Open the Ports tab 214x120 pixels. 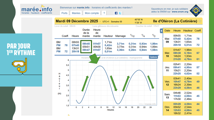64,13
